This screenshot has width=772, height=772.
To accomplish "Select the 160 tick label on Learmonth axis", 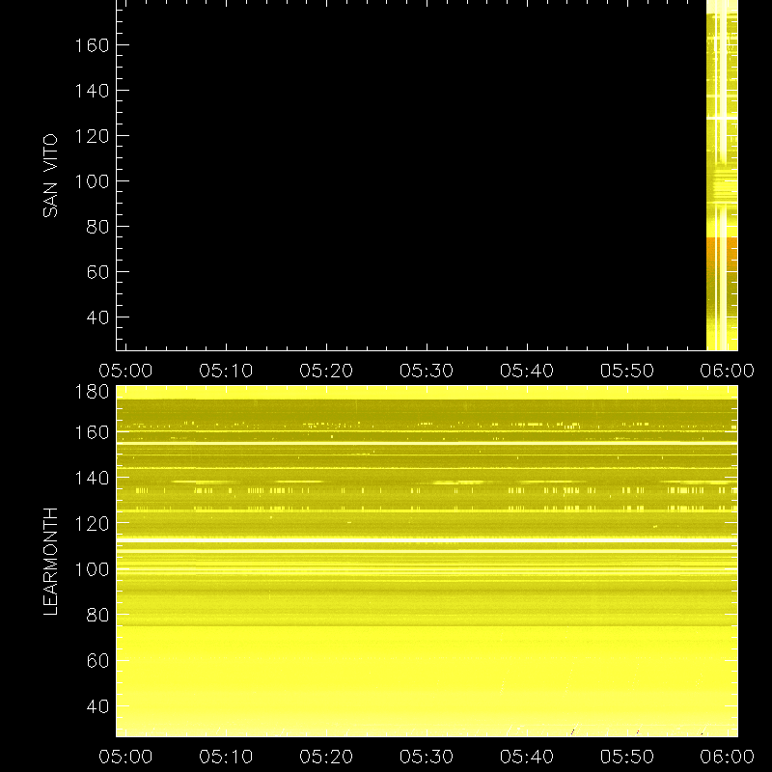I will tap(92, 432).
